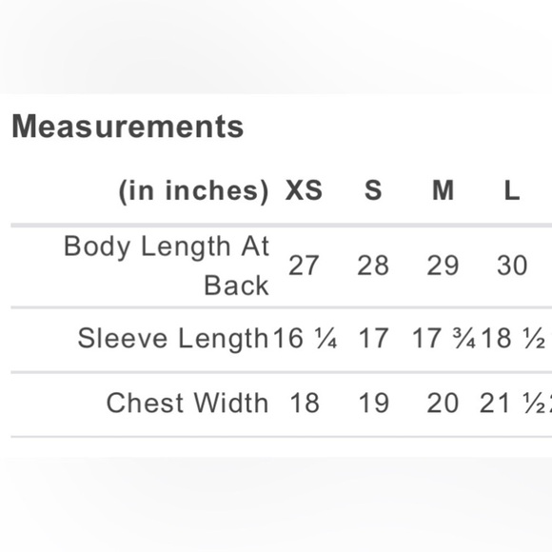Select the L size column header
552x552 pixels.
[512, 190]
